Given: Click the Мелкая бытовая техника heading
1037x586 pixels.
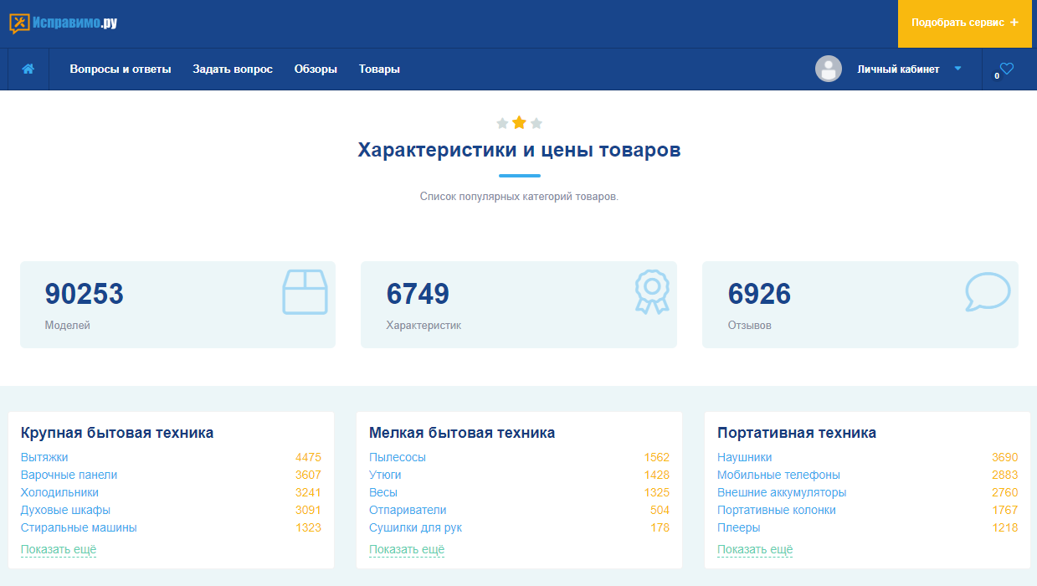Looking at the screenshot, I should pyautogui.click(x=462, y=433).
